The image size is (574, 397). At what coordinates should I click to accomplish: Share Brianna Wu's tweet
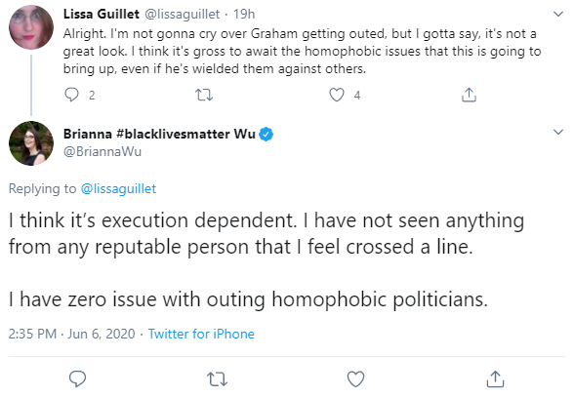point(495,378)
